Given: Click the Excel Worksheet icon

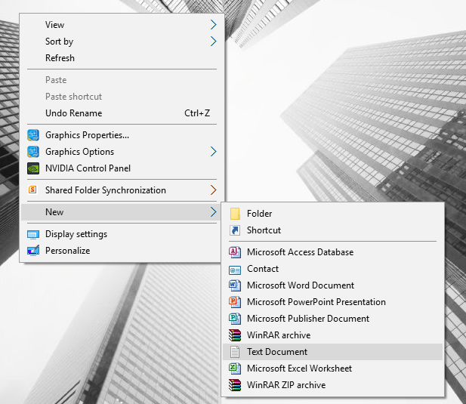Looking at the screenshot, I should [x=234, y=369].
